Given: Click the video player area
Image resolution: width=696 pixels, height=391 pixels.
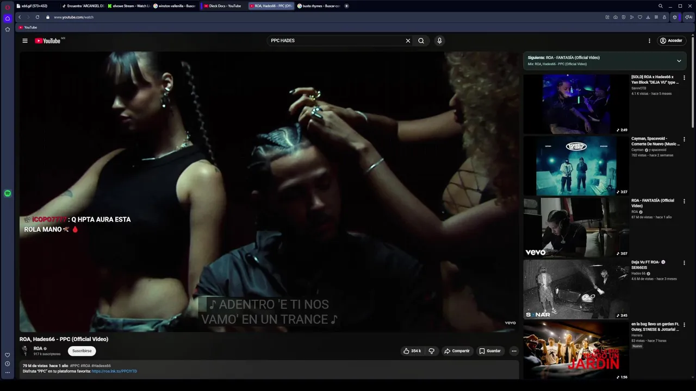Looking at the screenshot, I should (269, 192).
